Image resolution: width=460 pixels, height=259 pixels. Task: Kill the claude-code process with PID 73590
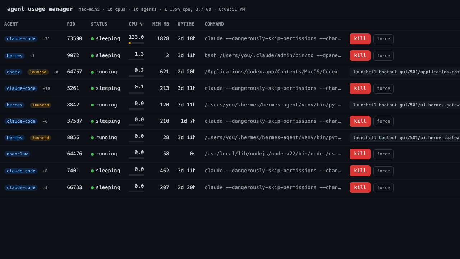click(360, 39)
